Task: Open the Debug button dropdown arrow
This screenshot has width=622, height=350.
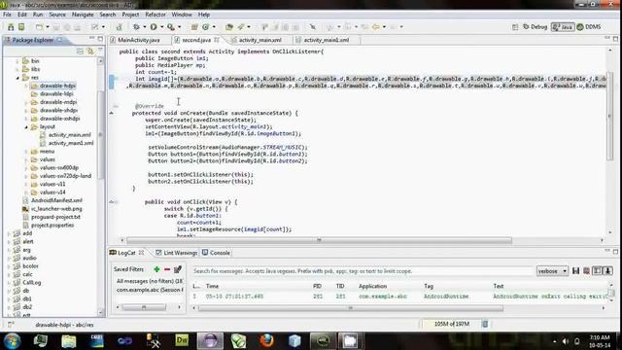Action: [145, 27]
